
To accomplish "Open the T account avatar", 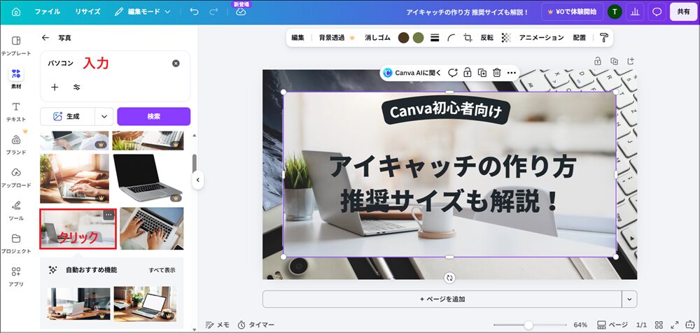I will coord(615,12).
